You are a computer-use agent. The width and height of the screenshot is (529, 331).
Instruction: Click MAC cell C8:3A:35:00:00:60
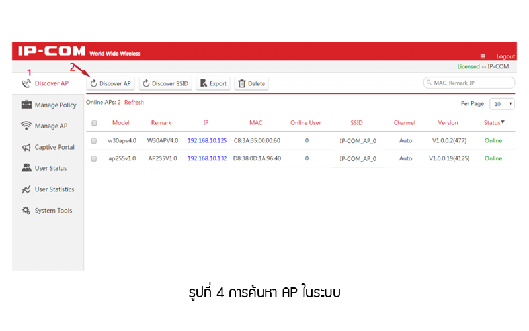(x=257, y=140)
